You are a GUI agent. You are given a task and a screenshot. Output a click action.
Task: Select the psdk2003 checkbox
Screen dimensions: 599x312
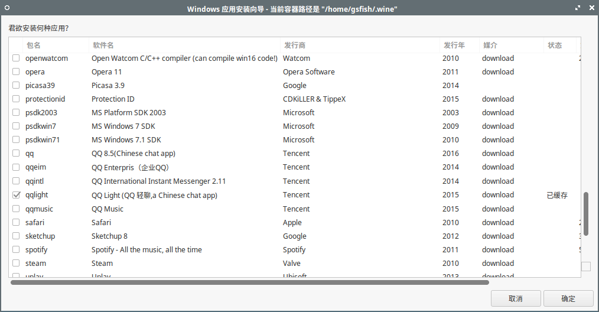(x=16, y=112)
